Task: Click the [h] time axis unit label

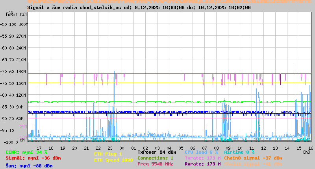Action: [x=306, y=152]
